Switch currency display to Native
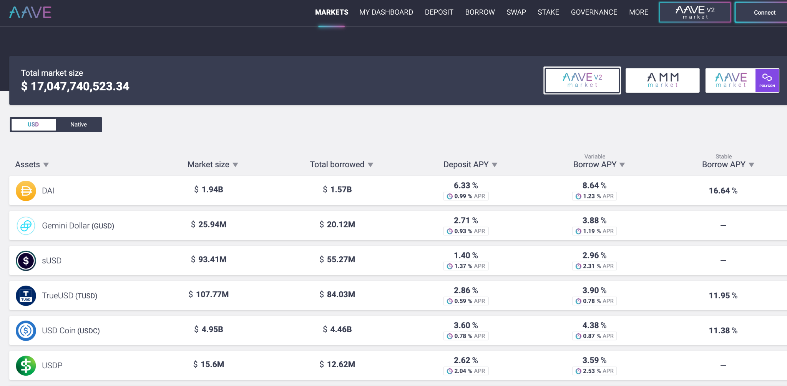The image size is (787, 386). pos(78,125)
